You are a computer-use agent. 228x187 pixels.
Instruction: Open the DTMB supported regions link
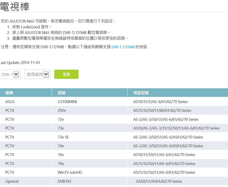(x=129, y=47)
